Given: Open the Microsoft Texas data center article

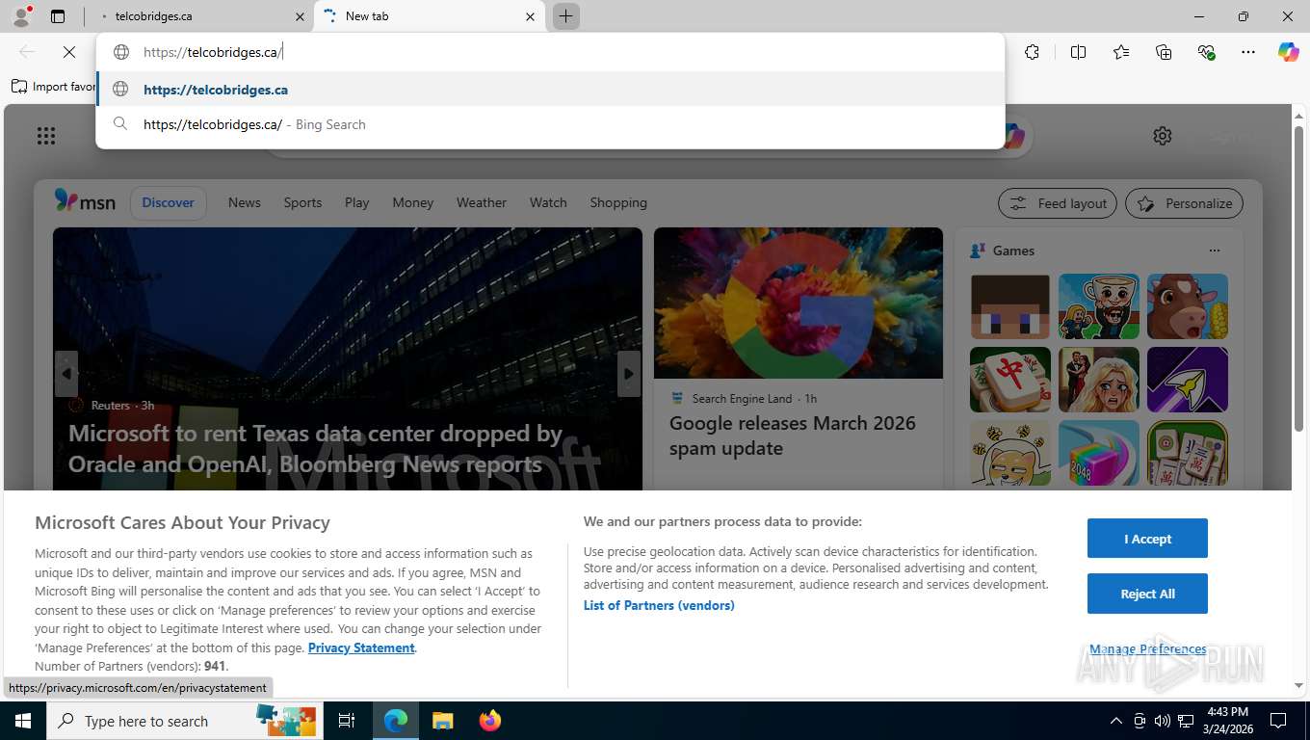Looking at the screenshot, I should point(315,449).
